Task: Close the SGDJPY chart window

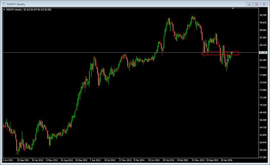Action: click(x=264, y=4)
